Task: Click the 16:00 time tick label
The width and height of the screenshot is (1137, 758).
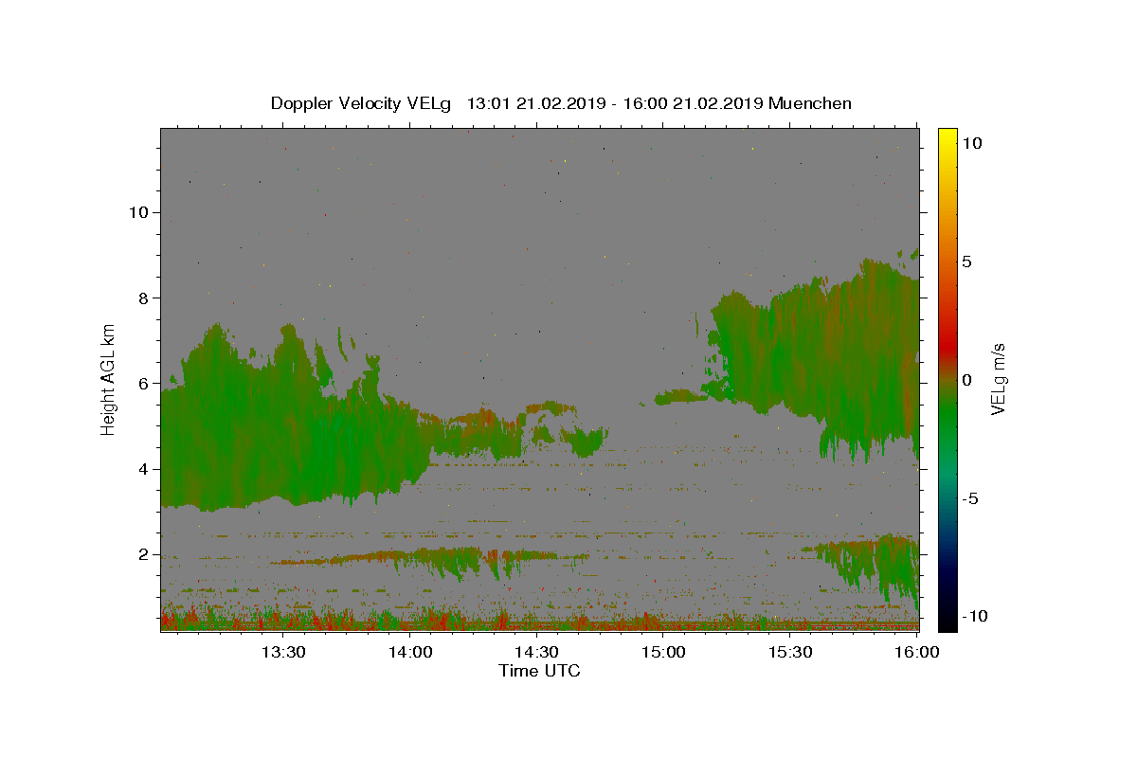Action: point(915,652)
